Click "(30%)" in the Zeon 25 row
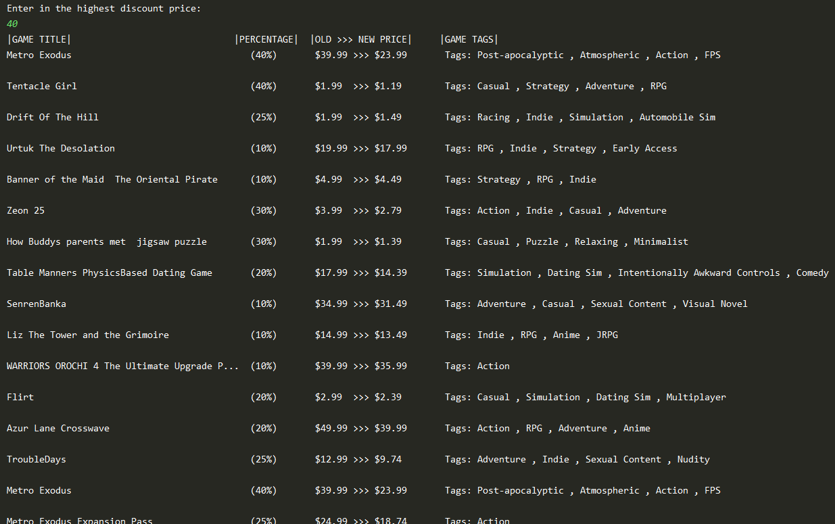 (264, 210)
